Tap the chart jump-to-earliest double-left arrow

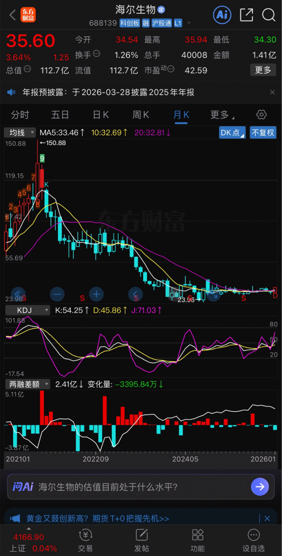(x=18, y=294)
